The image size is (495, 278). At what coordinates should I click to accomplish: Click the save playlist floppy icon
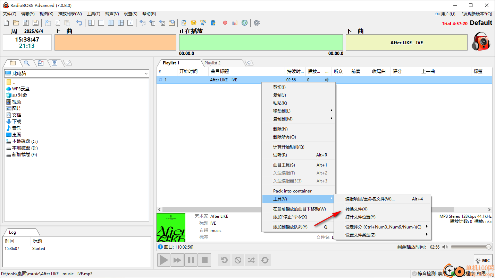[26, 23]
